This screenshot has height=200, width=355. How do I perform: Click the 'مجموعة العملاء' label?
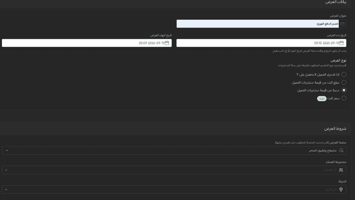336,162
